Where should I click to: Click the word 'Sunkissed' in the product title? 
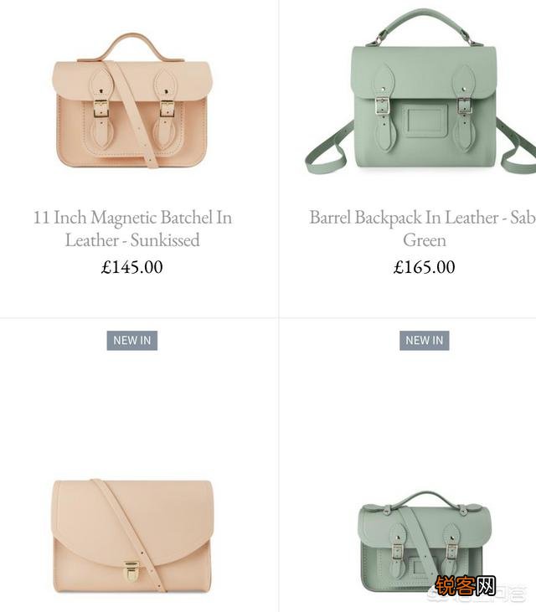[x=165, y=239]
